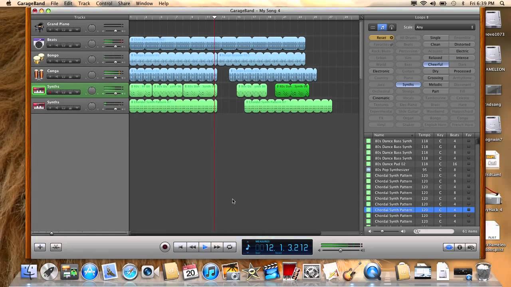This screenshot has height=287, width=511.
Task: Mute the Beats track
Action: click(57, 45)
